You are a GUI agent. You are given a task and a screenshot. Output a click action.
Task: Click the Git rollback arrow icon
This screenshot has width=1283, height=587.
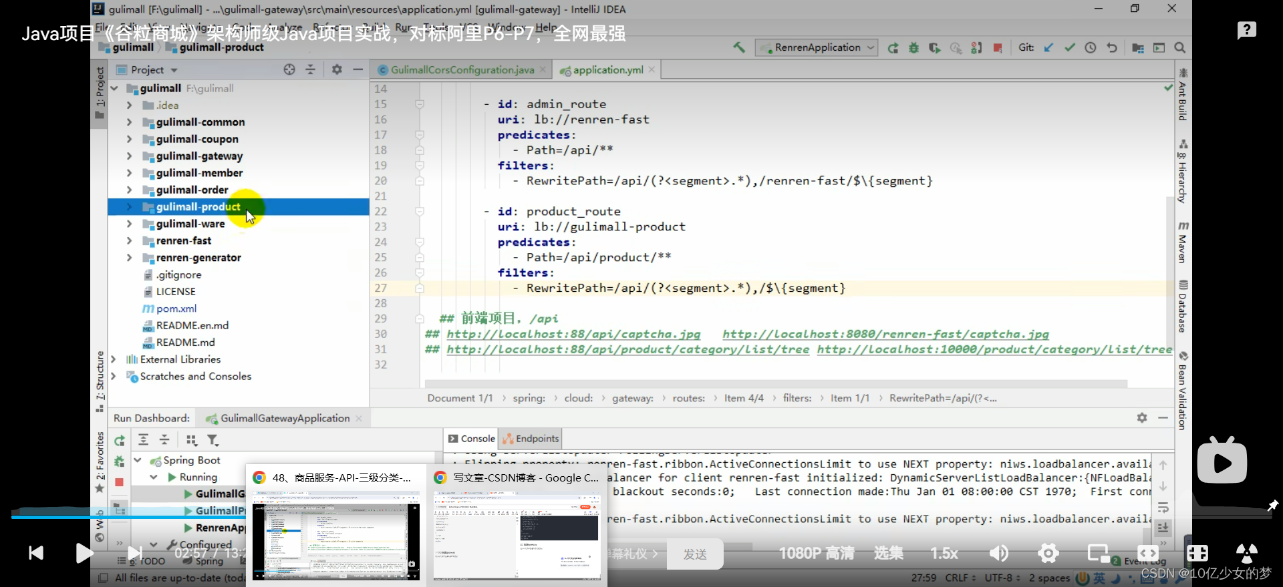[1112, 47]
